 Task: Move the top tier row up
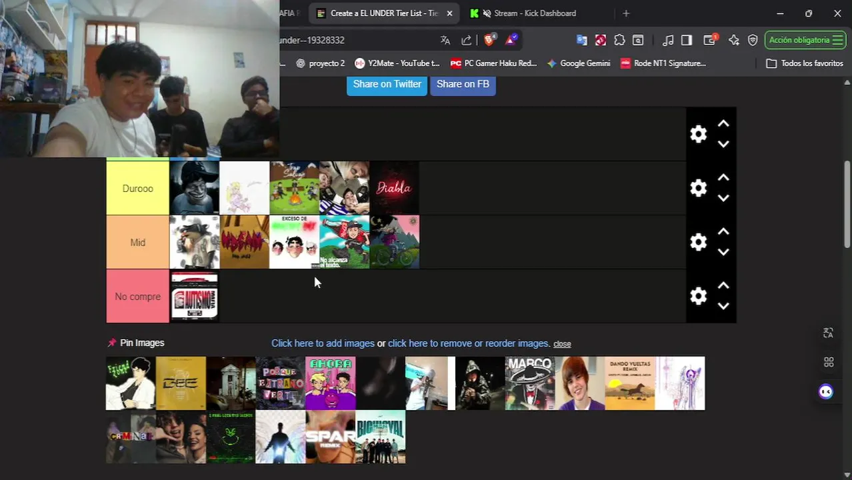pyautogui.click(x=723, y=124)
